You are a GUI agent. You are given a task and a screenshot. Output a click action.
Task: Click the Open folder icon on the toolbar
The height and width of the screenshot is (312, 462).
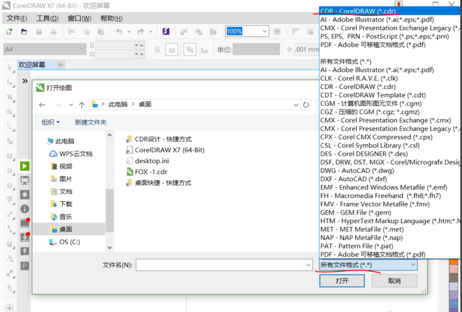click(x=24, y=32)
